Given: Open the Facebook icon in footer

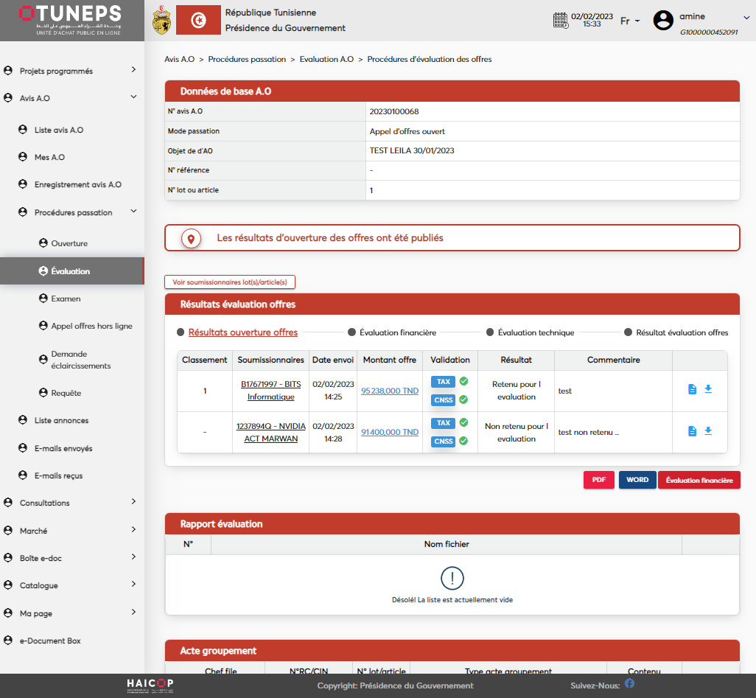Looking at the screenshot, I should click(x=629, y=683).
